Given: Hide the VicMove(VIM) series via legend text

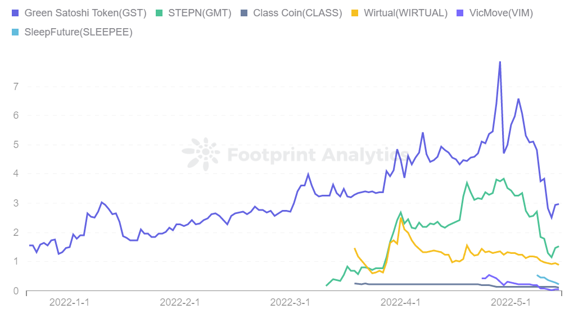Looking at the screenshot, I should 502,14.
